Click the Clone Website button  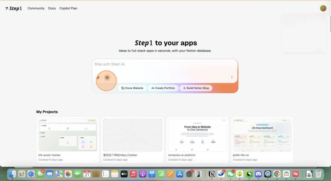click(132, 88)
